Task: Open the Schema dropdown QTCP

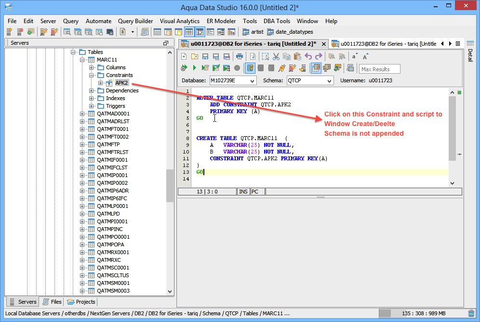Action: click(310, 81)
